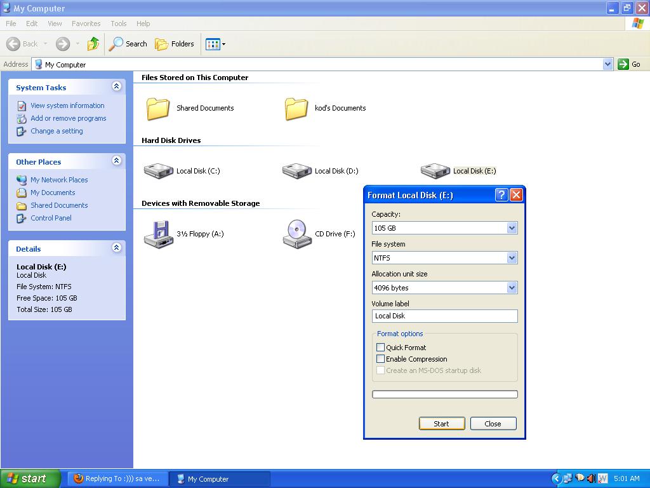Viewport: 650px width, 488px height.
Task: Select the 3½ Floppy (A:) icon
Action: 158,234
